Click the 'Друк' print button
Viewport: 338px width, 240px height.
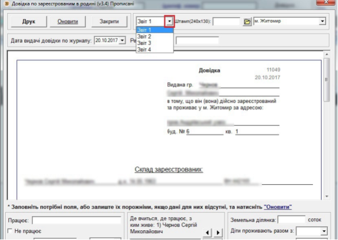[28, 22]
